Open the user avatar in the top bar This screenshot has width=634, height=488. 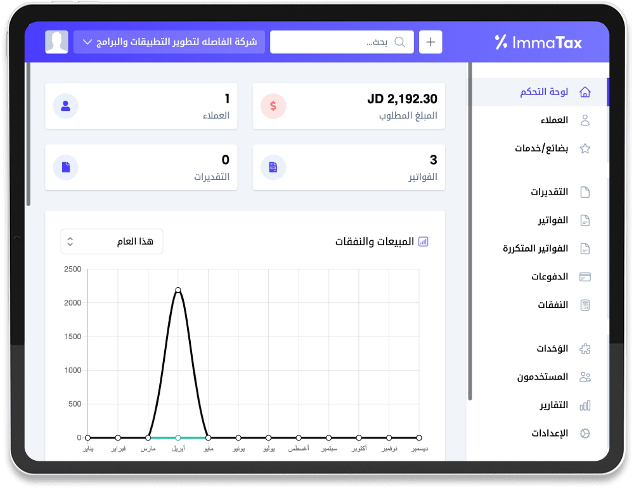coord(56,42)
